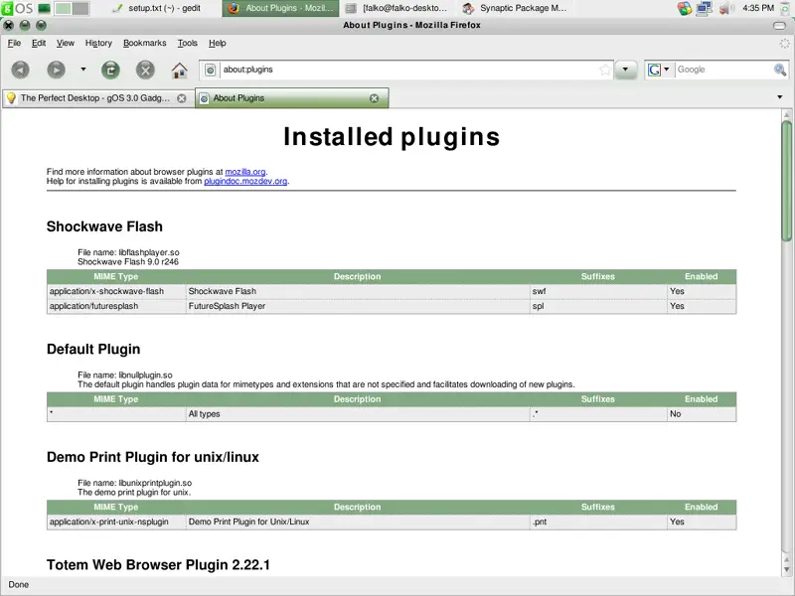Screen dimensions: 795x596
Task: Click the About Plugins Firefox taskbar button
Action: point(281,8)
